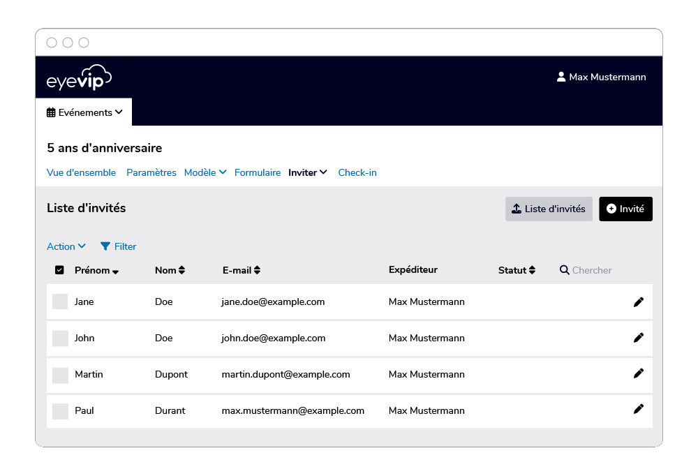The image size is (698, 476).
Task: Open the Evénements dropdown menu
Action: 84,112
